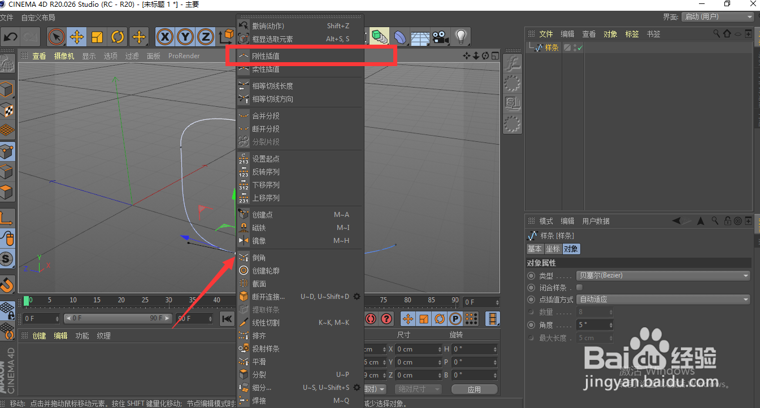Open the floor/environment objects icon
The image size is (760, 408).
420,37
